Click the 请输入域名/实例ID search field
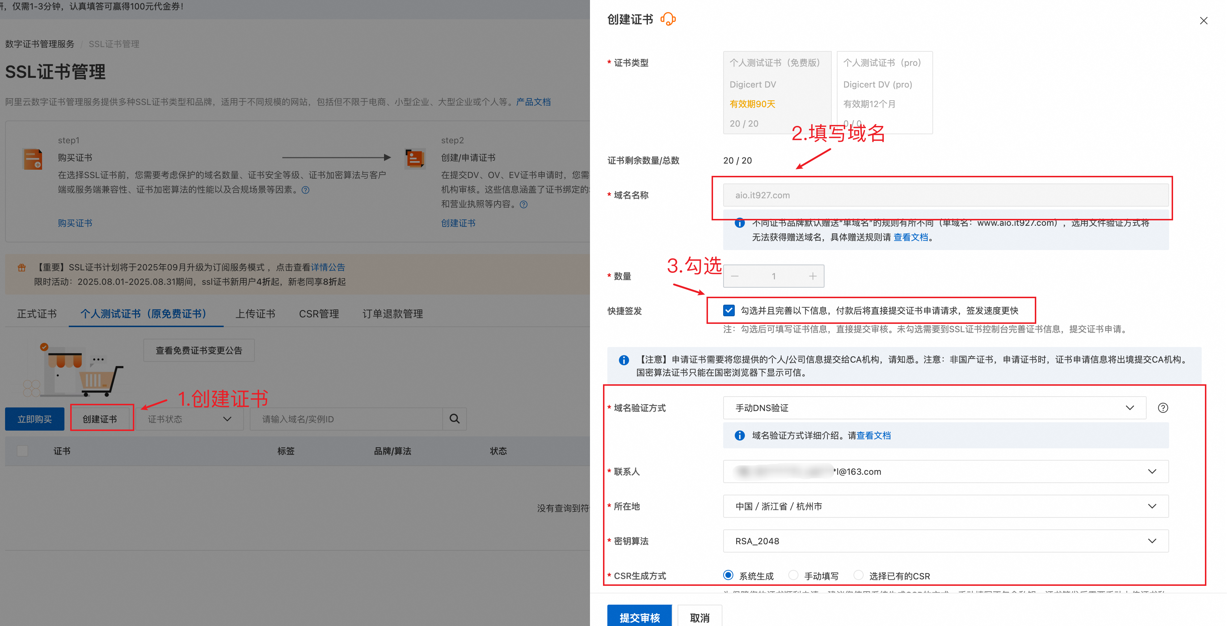1227x626 pixels. tap(346, 419)
